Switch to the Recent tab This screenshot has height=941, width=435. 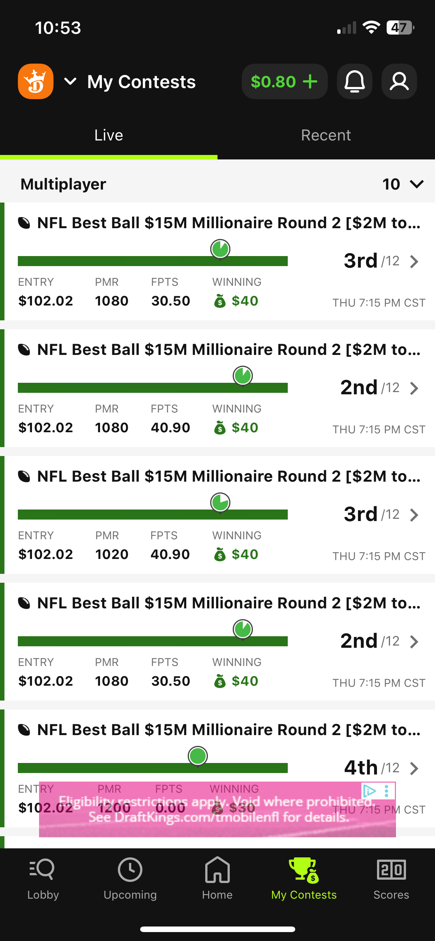point(326,135)
